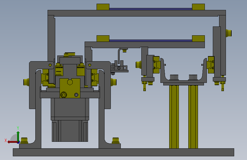This screenshot has width=247, height=160.
Task: Select the yellow bolt right of the right clamp arm
Action: pos(114,82)
